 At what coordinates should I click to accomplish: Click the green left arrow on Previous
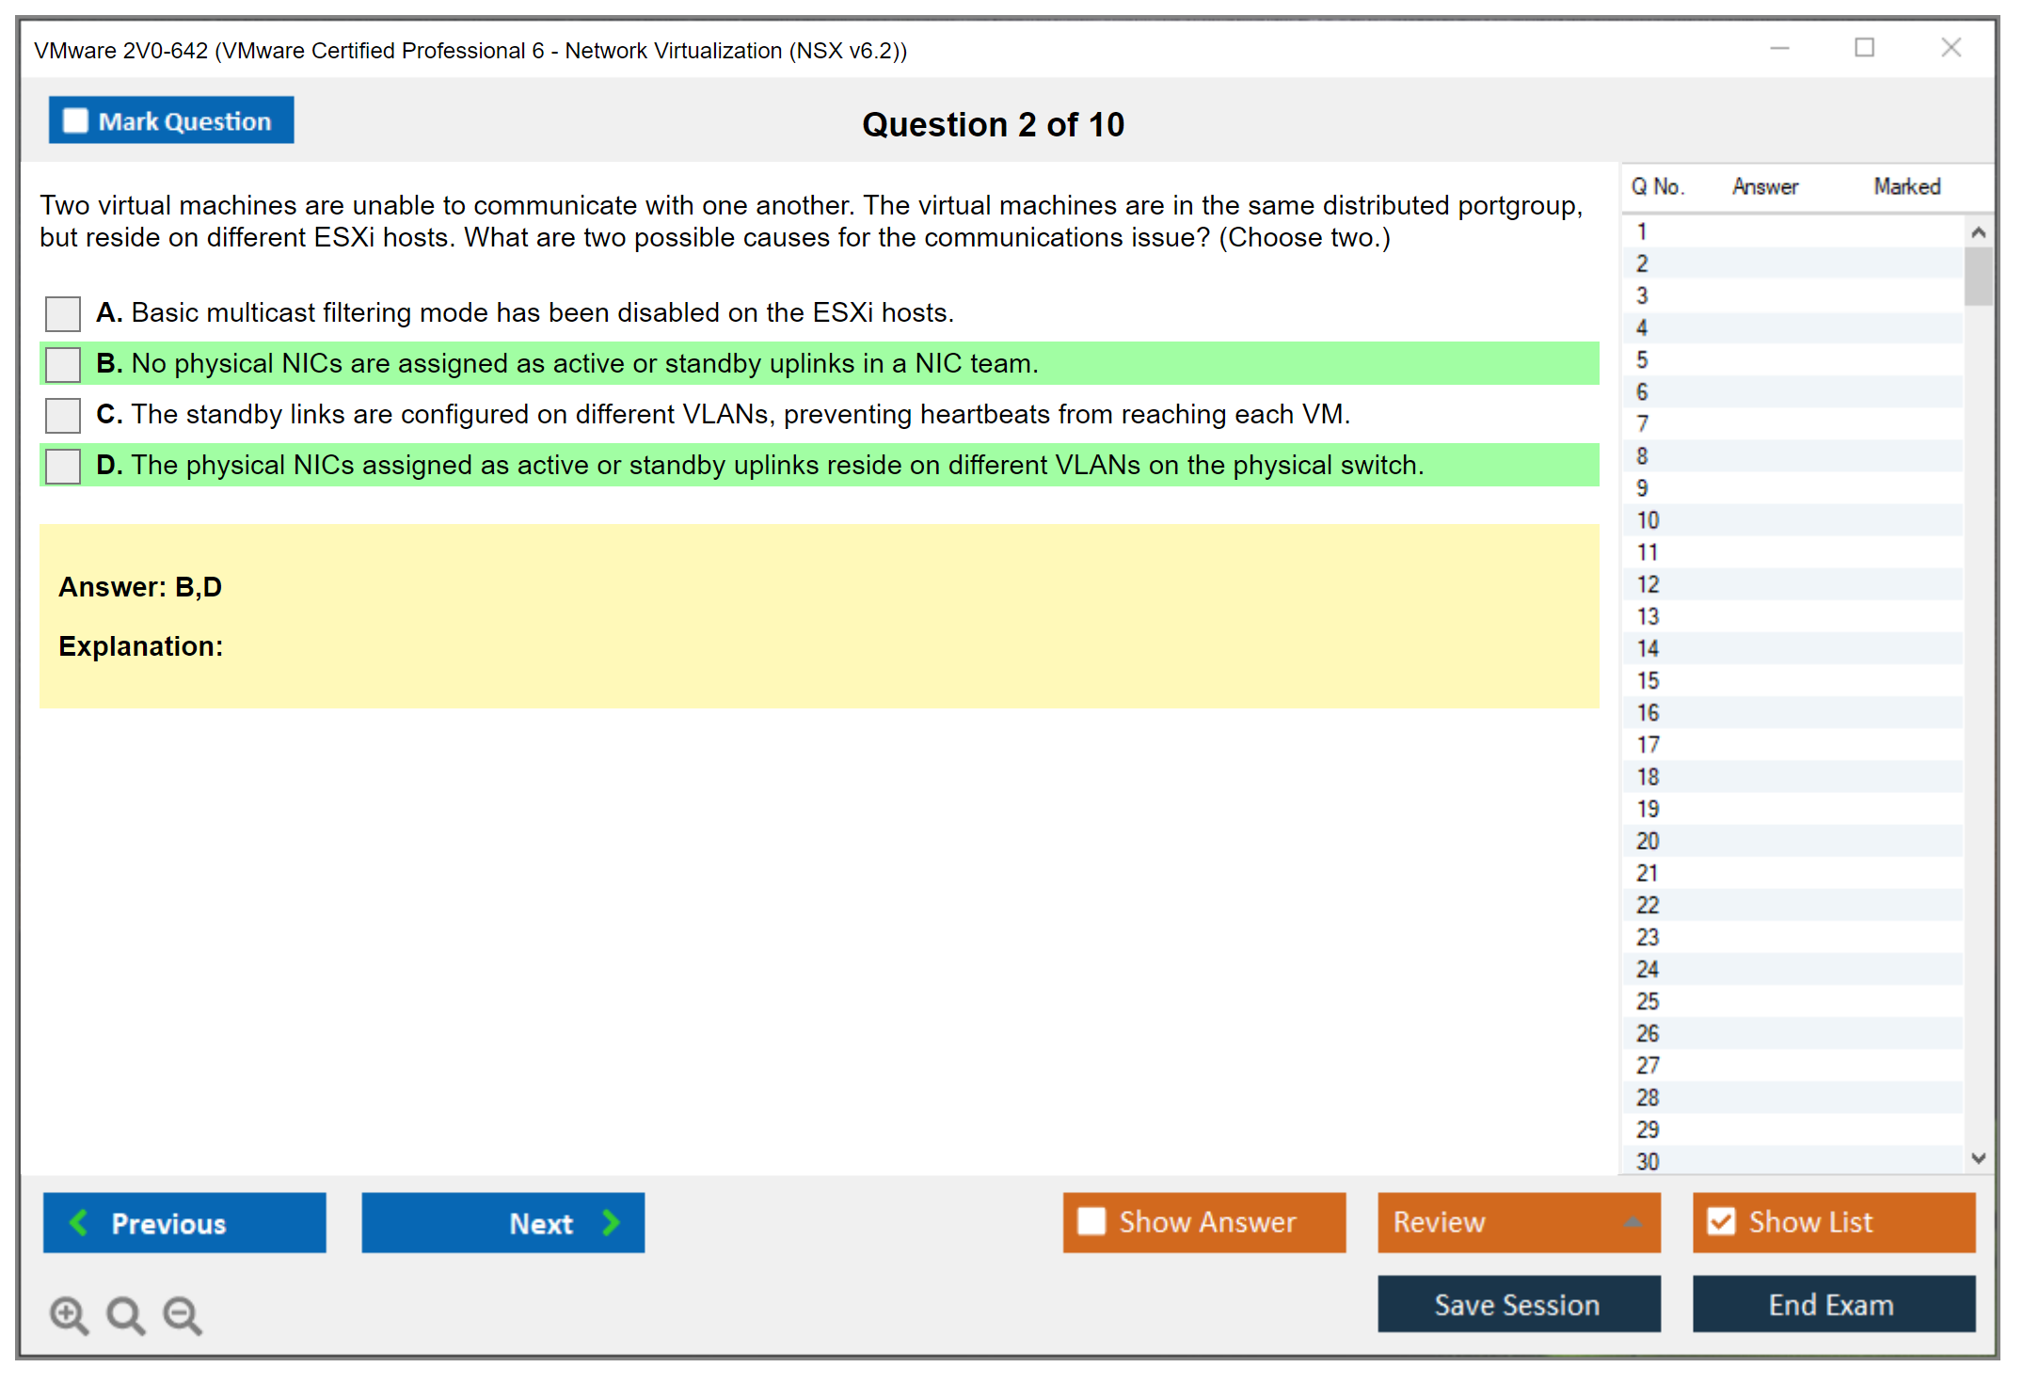(79, 1222)
